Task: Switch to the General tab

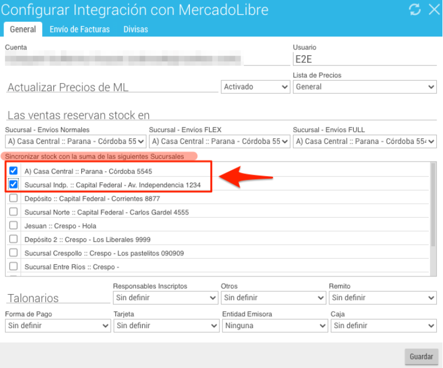Action: coord(23,30)
